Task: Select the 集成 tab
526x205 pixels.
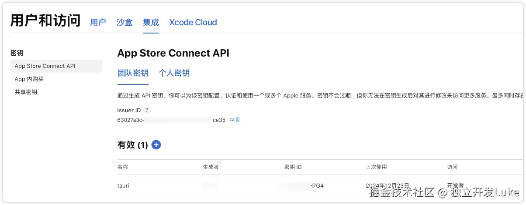Action: point(151,22)
